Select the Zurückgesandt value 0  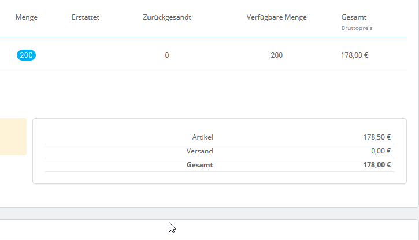click(x=167, y=55)
